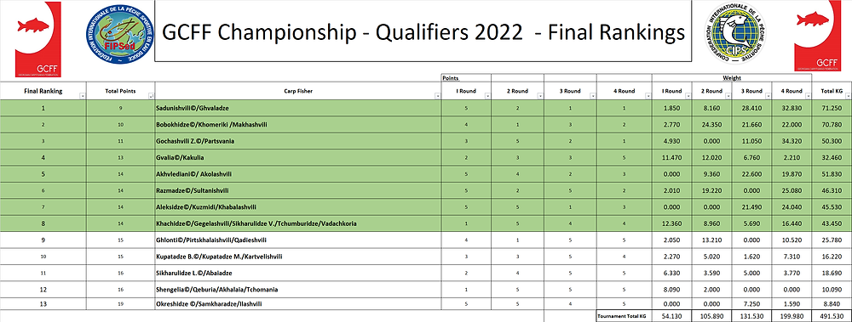Viewport: 852px width, 322px height.
Task: Select total KG cell 71.250
Action: coord(832,109)
